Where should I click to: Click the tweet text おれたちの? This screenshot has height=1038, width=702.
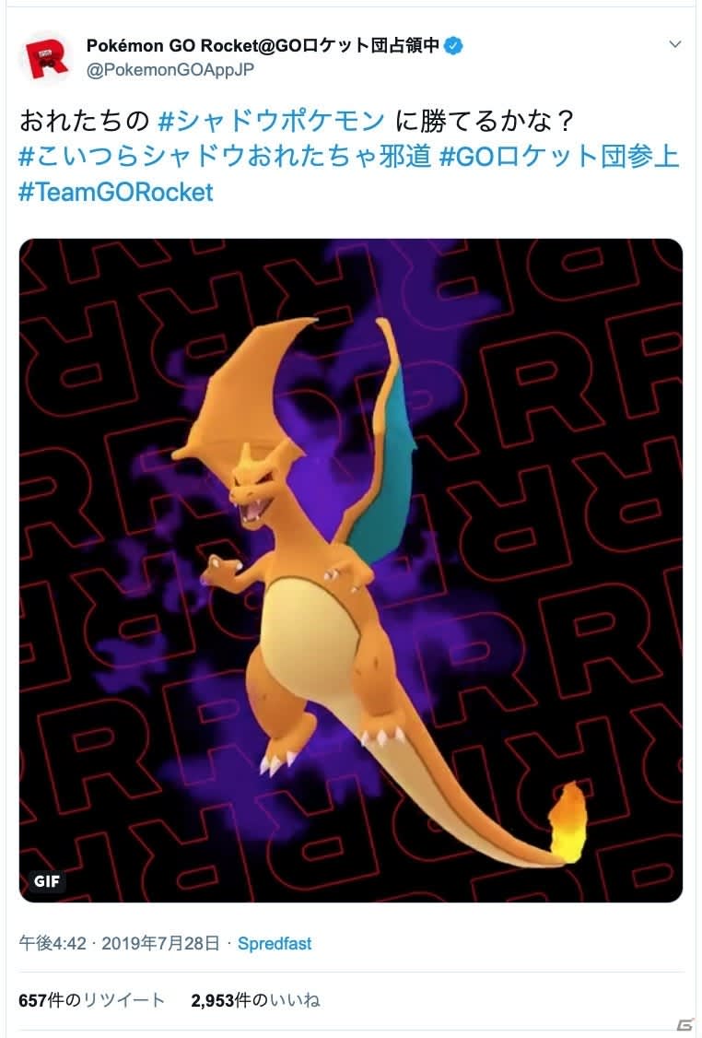click(85, 121)
